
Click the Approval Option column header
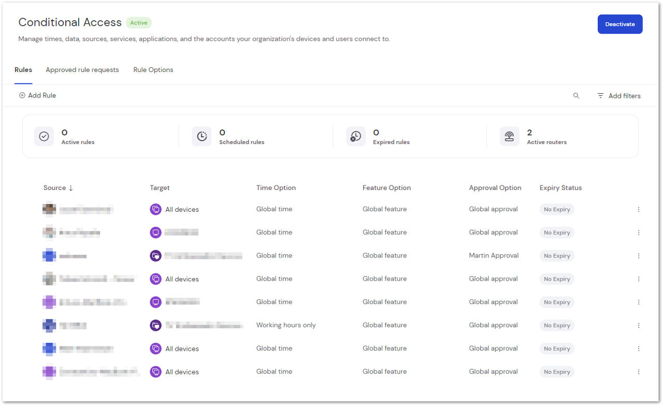[x=495, y=188]
